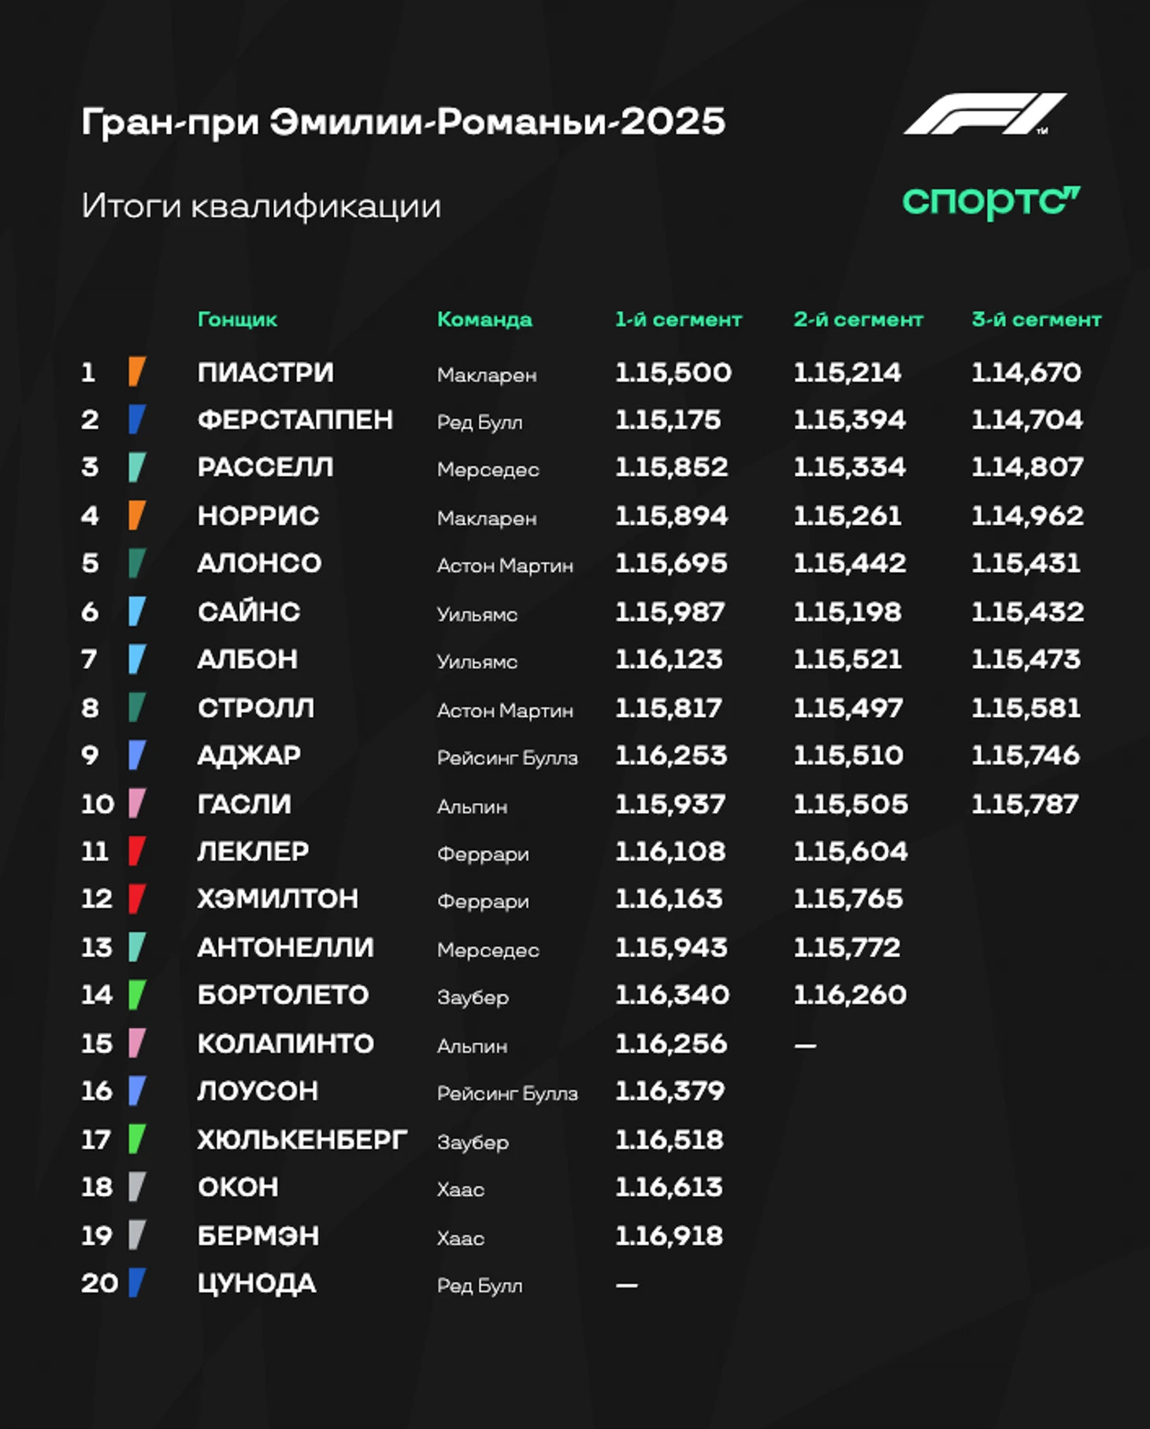
Task: Click driver name ЦУНОДА in last row
Action: point(257,1284)
